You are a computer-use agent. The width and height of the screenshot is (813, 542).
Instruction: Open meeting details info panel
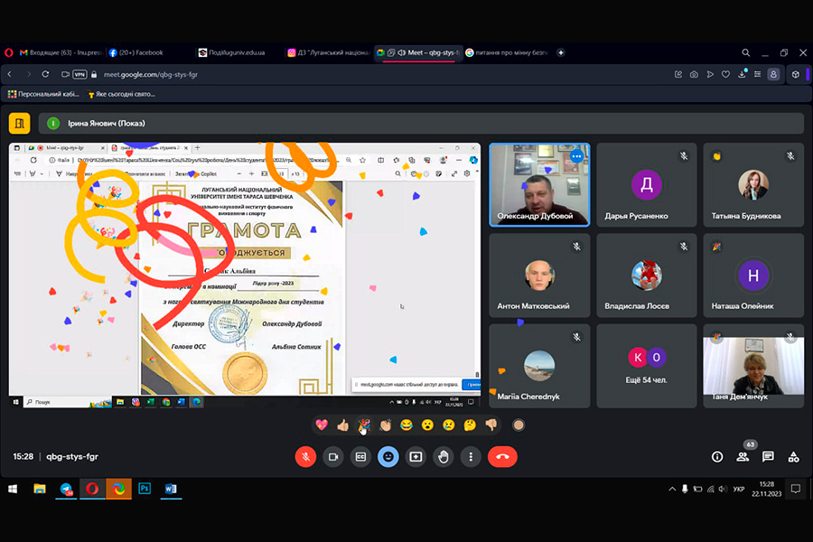pyautogui.click(x=717, y=457)
